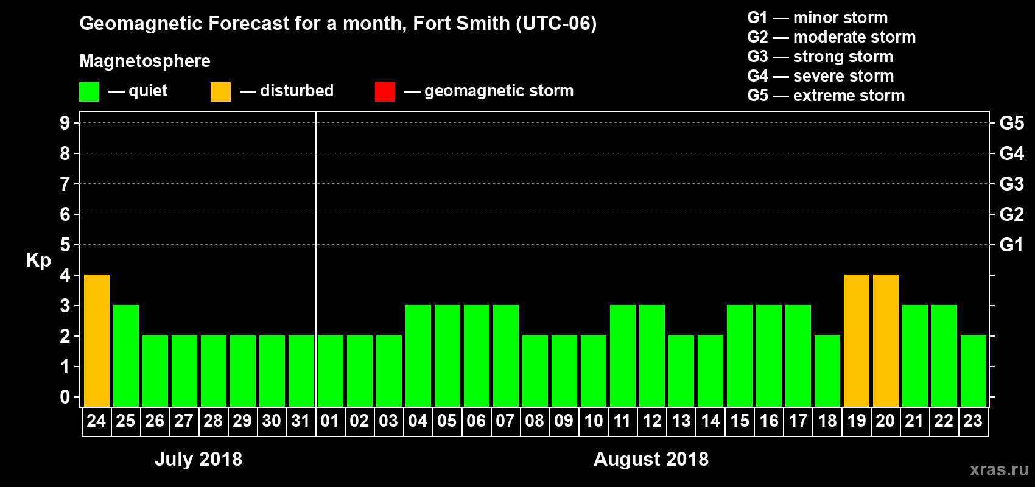Viewport: 1035px width, 487px height.
Task: Click the G1 right axis label
Action: tap(1012, 245)
